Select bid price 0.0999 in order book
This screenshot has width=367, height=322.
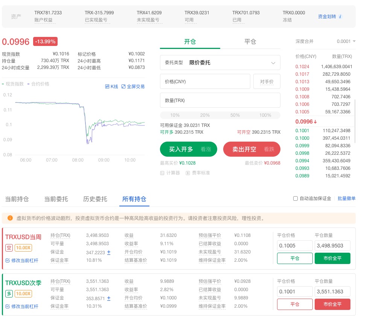(x=302, y=146)
